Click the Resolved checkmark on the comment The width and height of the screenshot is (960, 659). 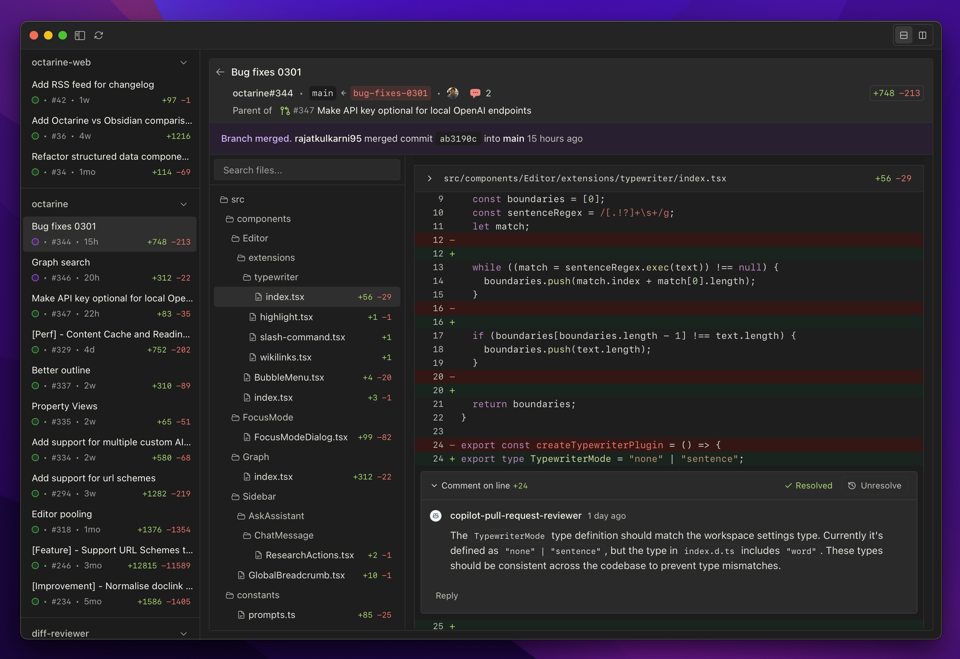808,485
